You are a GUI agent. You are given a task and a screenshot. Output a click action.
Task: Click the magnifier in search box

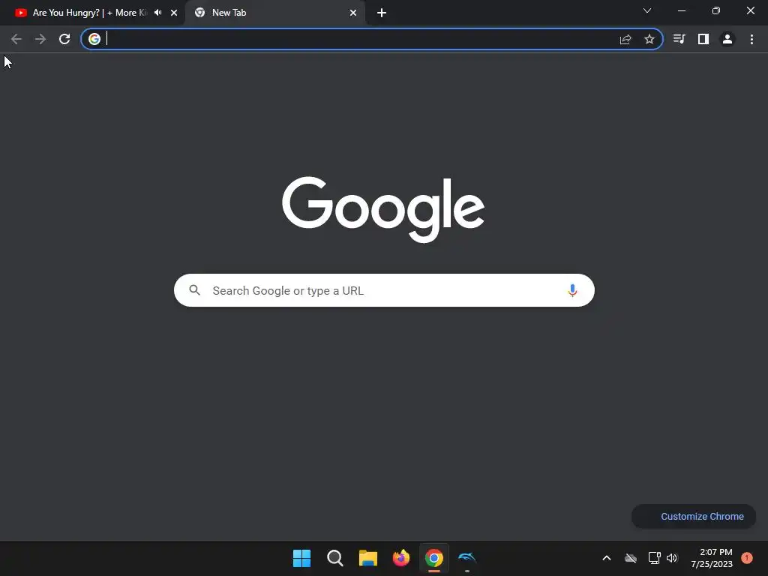tap(195, 290)
